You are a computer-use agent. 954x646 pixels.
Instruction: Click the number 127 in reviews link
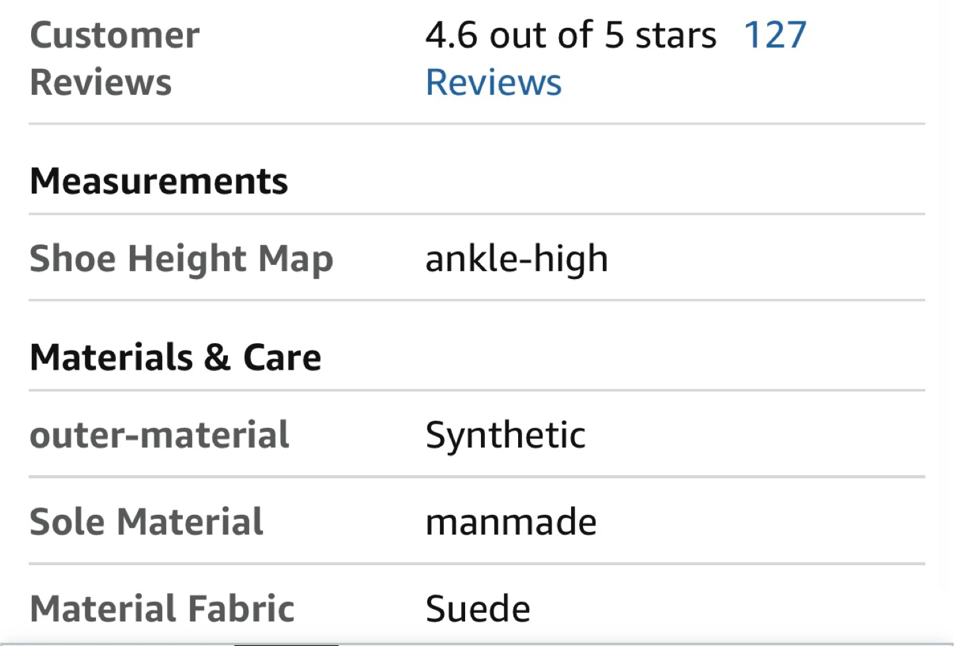[774, 35]
